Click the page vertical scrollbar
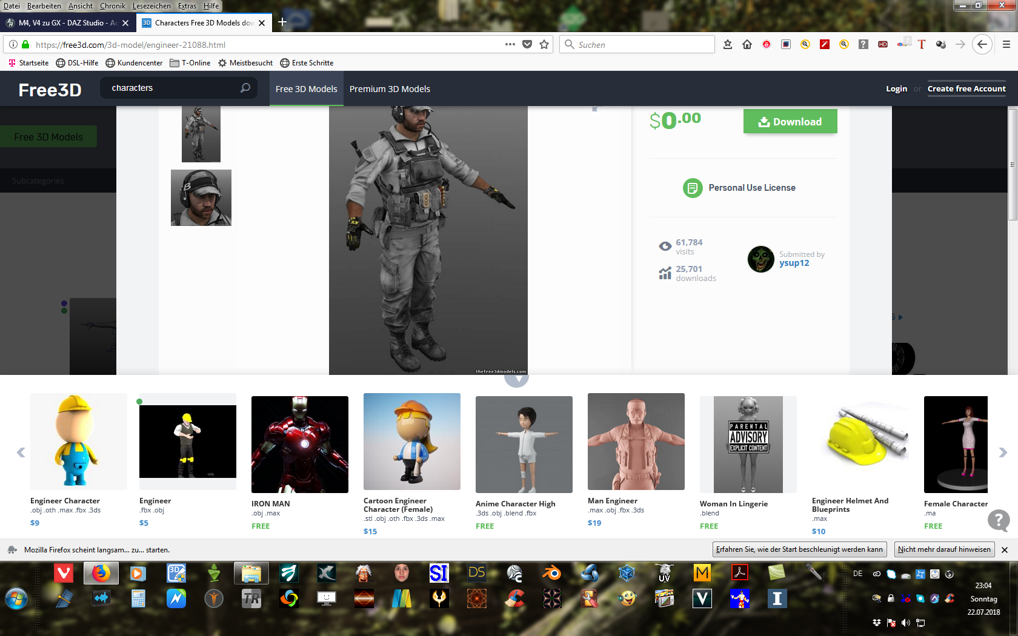1018x636 pixels. [x=1013, y=165]
